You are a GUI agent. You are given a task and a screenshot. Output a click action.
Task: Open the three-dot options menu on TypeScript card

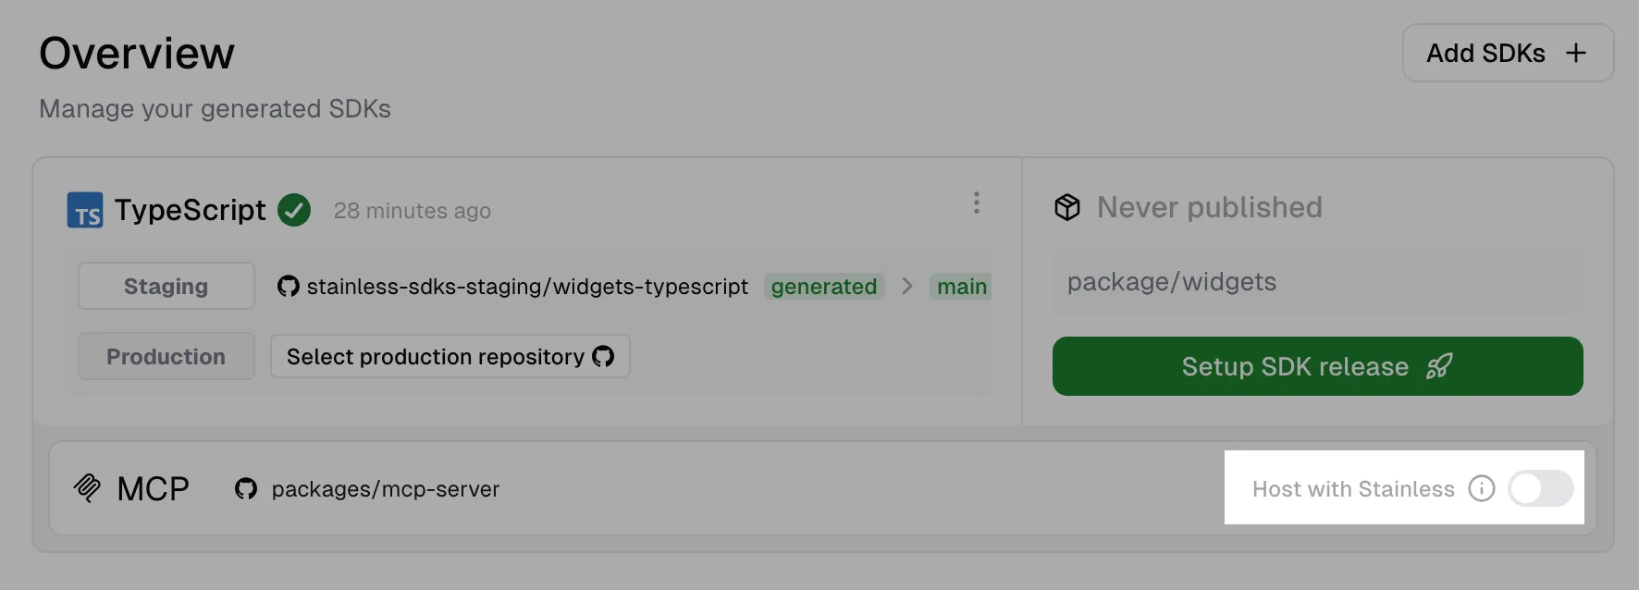point(977,203)
